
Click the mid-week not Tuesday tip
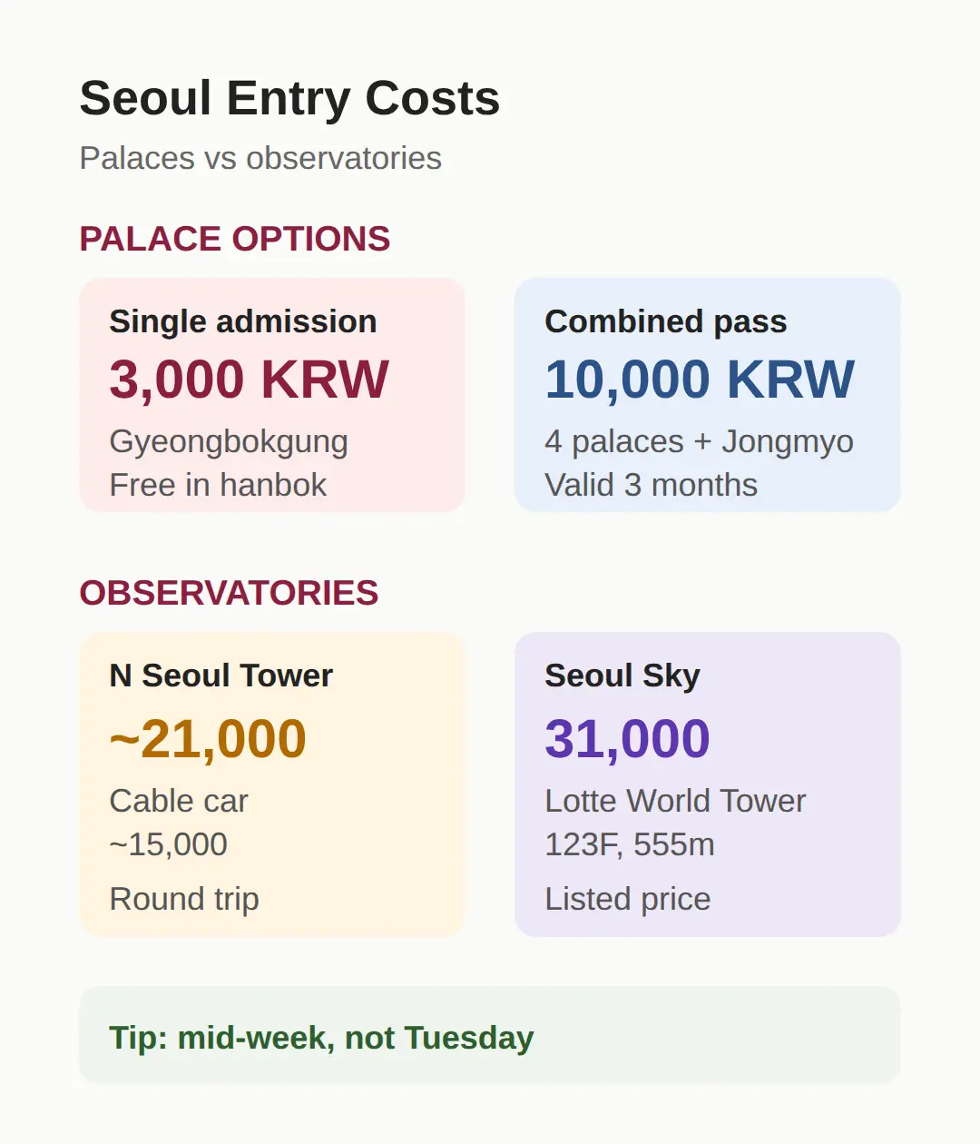[x=321, y=1037]
